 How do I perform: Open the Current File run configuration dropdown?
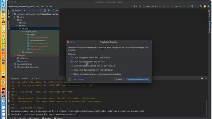[150, 6]
